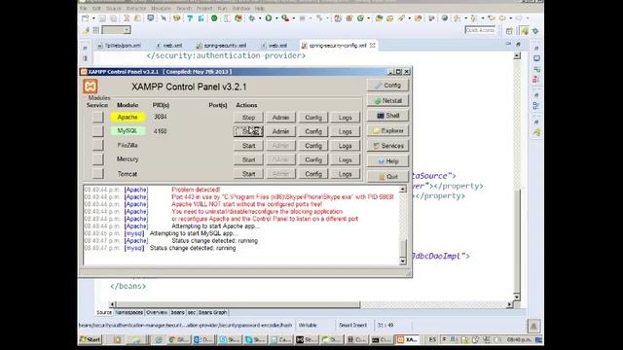
Task: Click the ES language indicator in taskbar
Action: pos(433,339)
